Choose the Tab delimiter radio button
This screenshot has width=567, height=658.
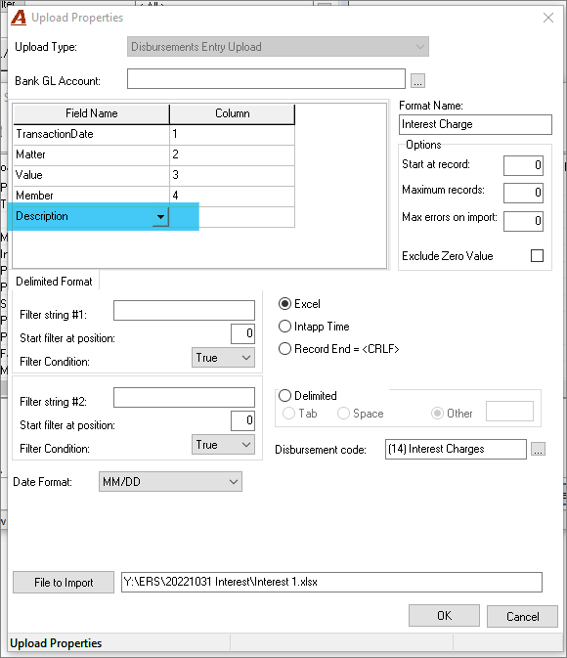[288, 414]
